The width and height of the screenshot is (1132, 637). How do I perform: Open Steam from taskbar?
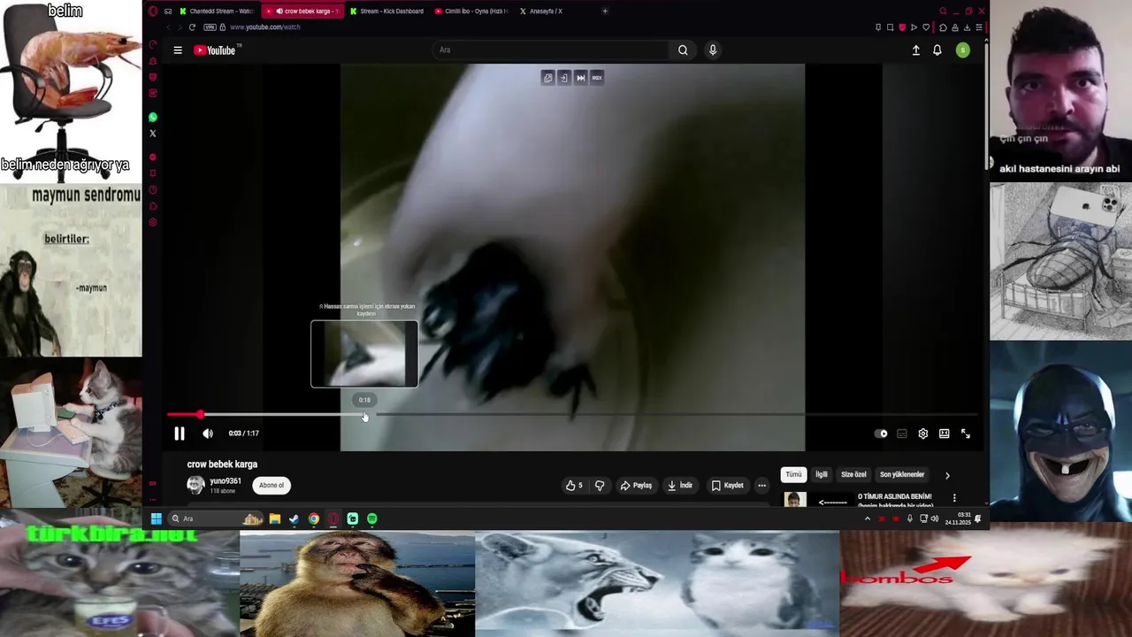[294, 518]
